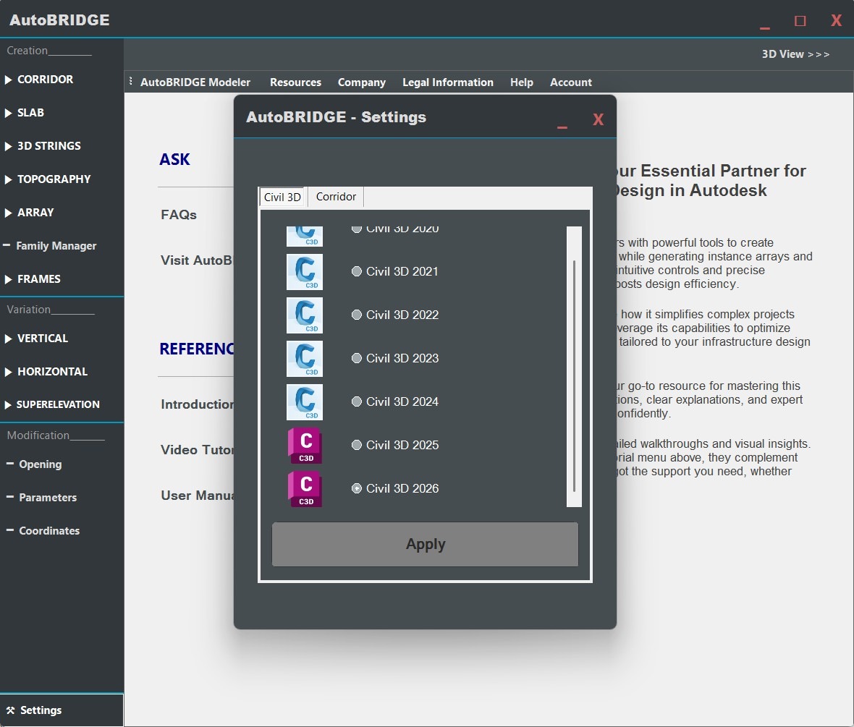Viewport: 854px width, 727px height.
Task: Switch to the Corridor tab
Action: click(336, 197)
